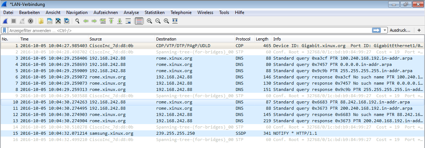This screenshot has width=425, height=148.
Task: Jump to the last packet
Action: pyautogui.click(x=120, y=21)
